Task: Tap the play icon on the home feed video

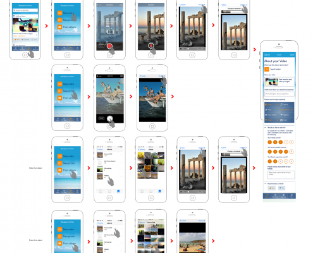Action: (25, 24)
